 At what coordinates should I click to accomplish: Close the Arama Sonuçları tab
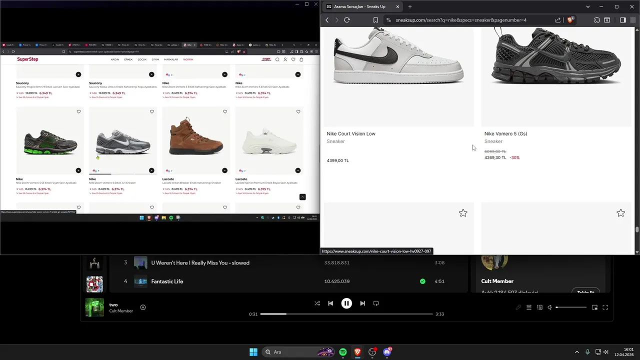(x=397, y=6)
